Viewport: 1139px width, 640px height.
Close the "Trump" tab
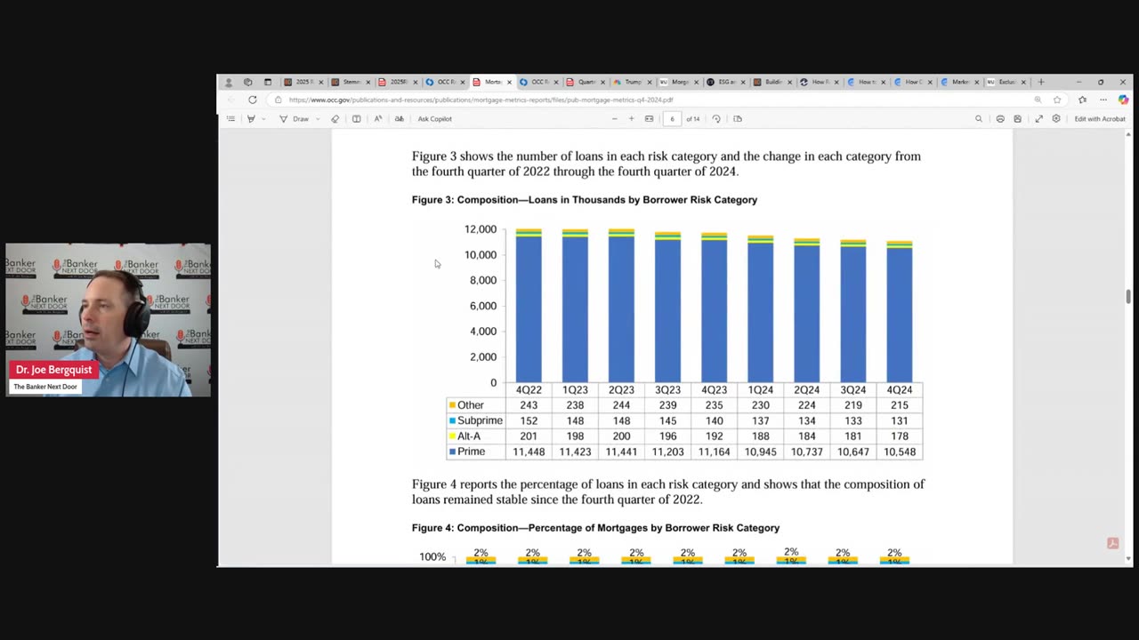pyautogui.click(x=650, y=82)
